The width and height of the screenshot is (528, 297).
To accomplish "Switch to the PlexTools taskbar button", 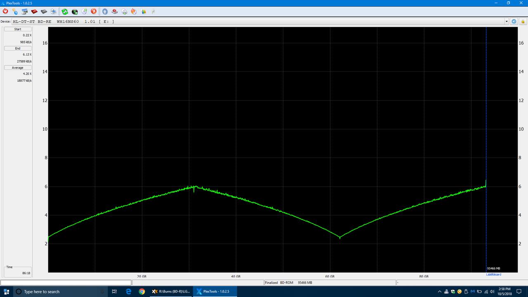I will point(215,292).
